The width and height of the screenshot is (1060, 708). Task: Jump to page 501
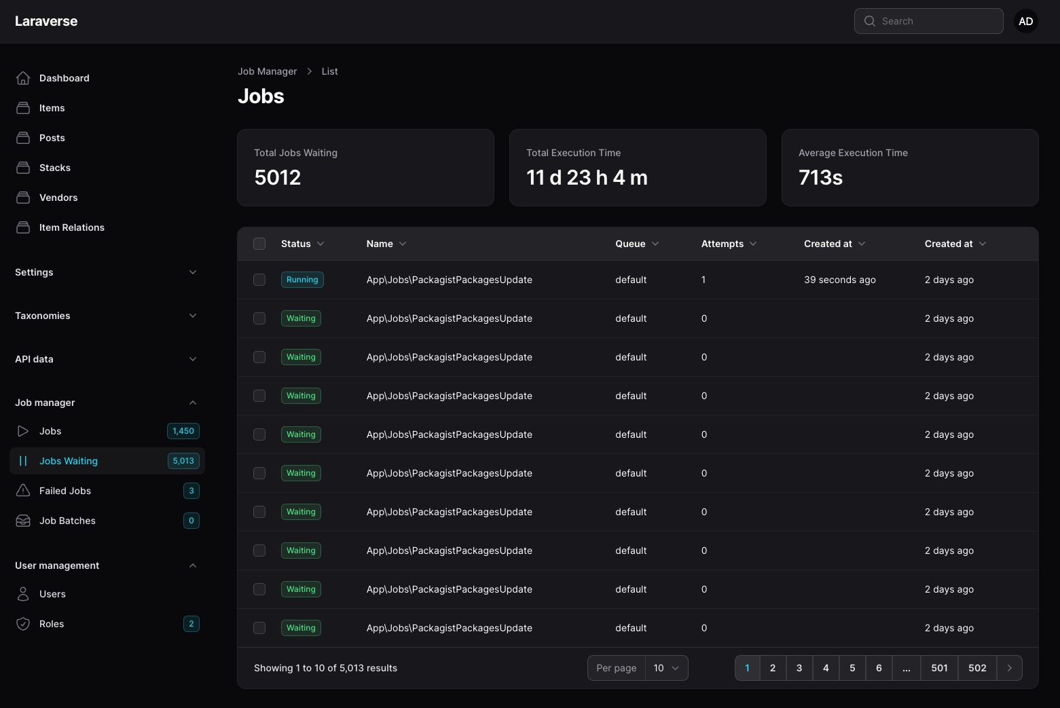tap(939, 668)
